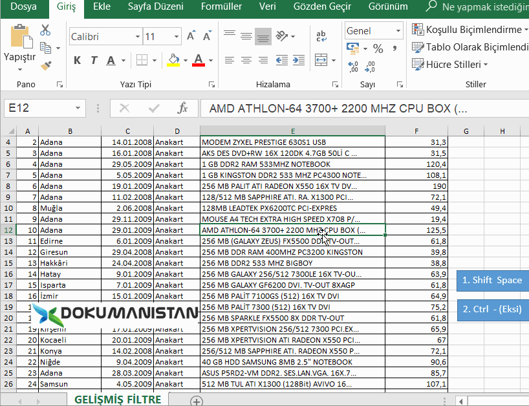Open the Genel number format dropdown
This screenshot has height=406, width=529.
coord(398,30)
